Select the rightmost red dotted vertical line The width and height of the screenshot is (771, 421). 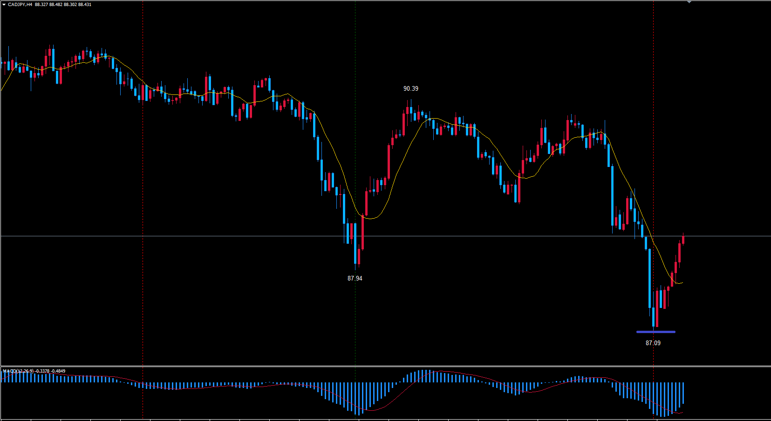click(654, 140)
